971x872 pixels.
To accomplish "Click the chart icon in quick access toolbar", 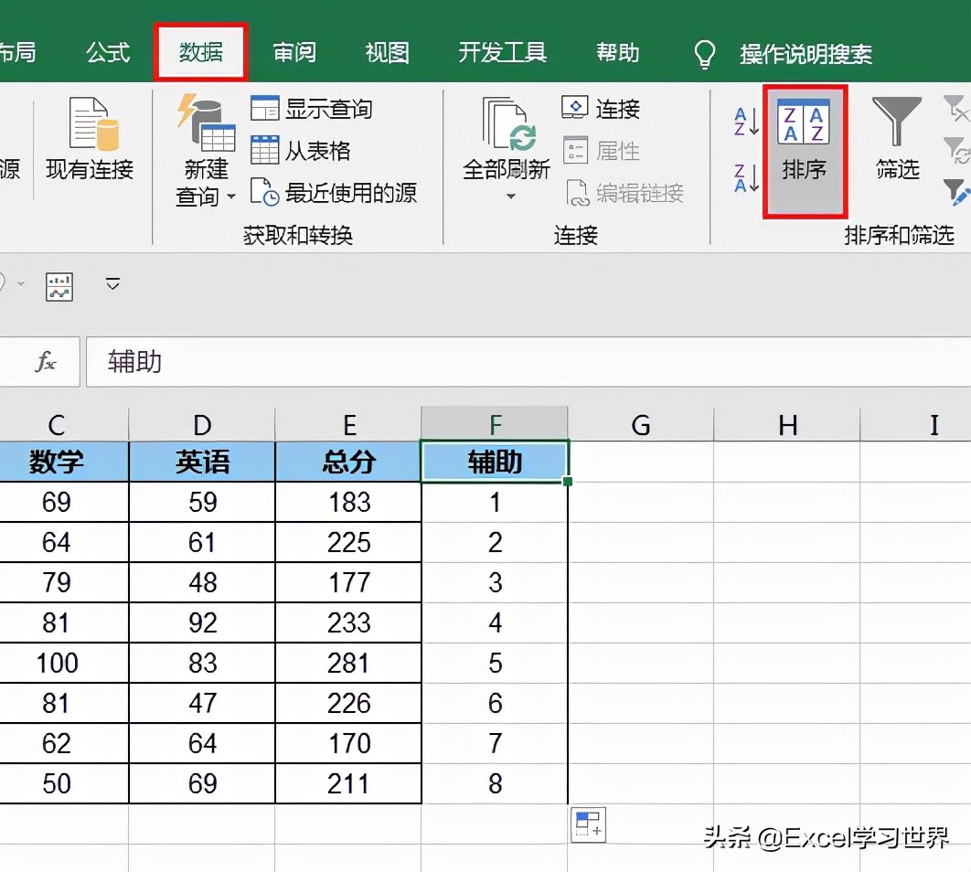I will 59,286.
